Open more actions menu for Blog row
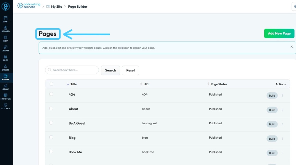 click(x=283, y=139)
